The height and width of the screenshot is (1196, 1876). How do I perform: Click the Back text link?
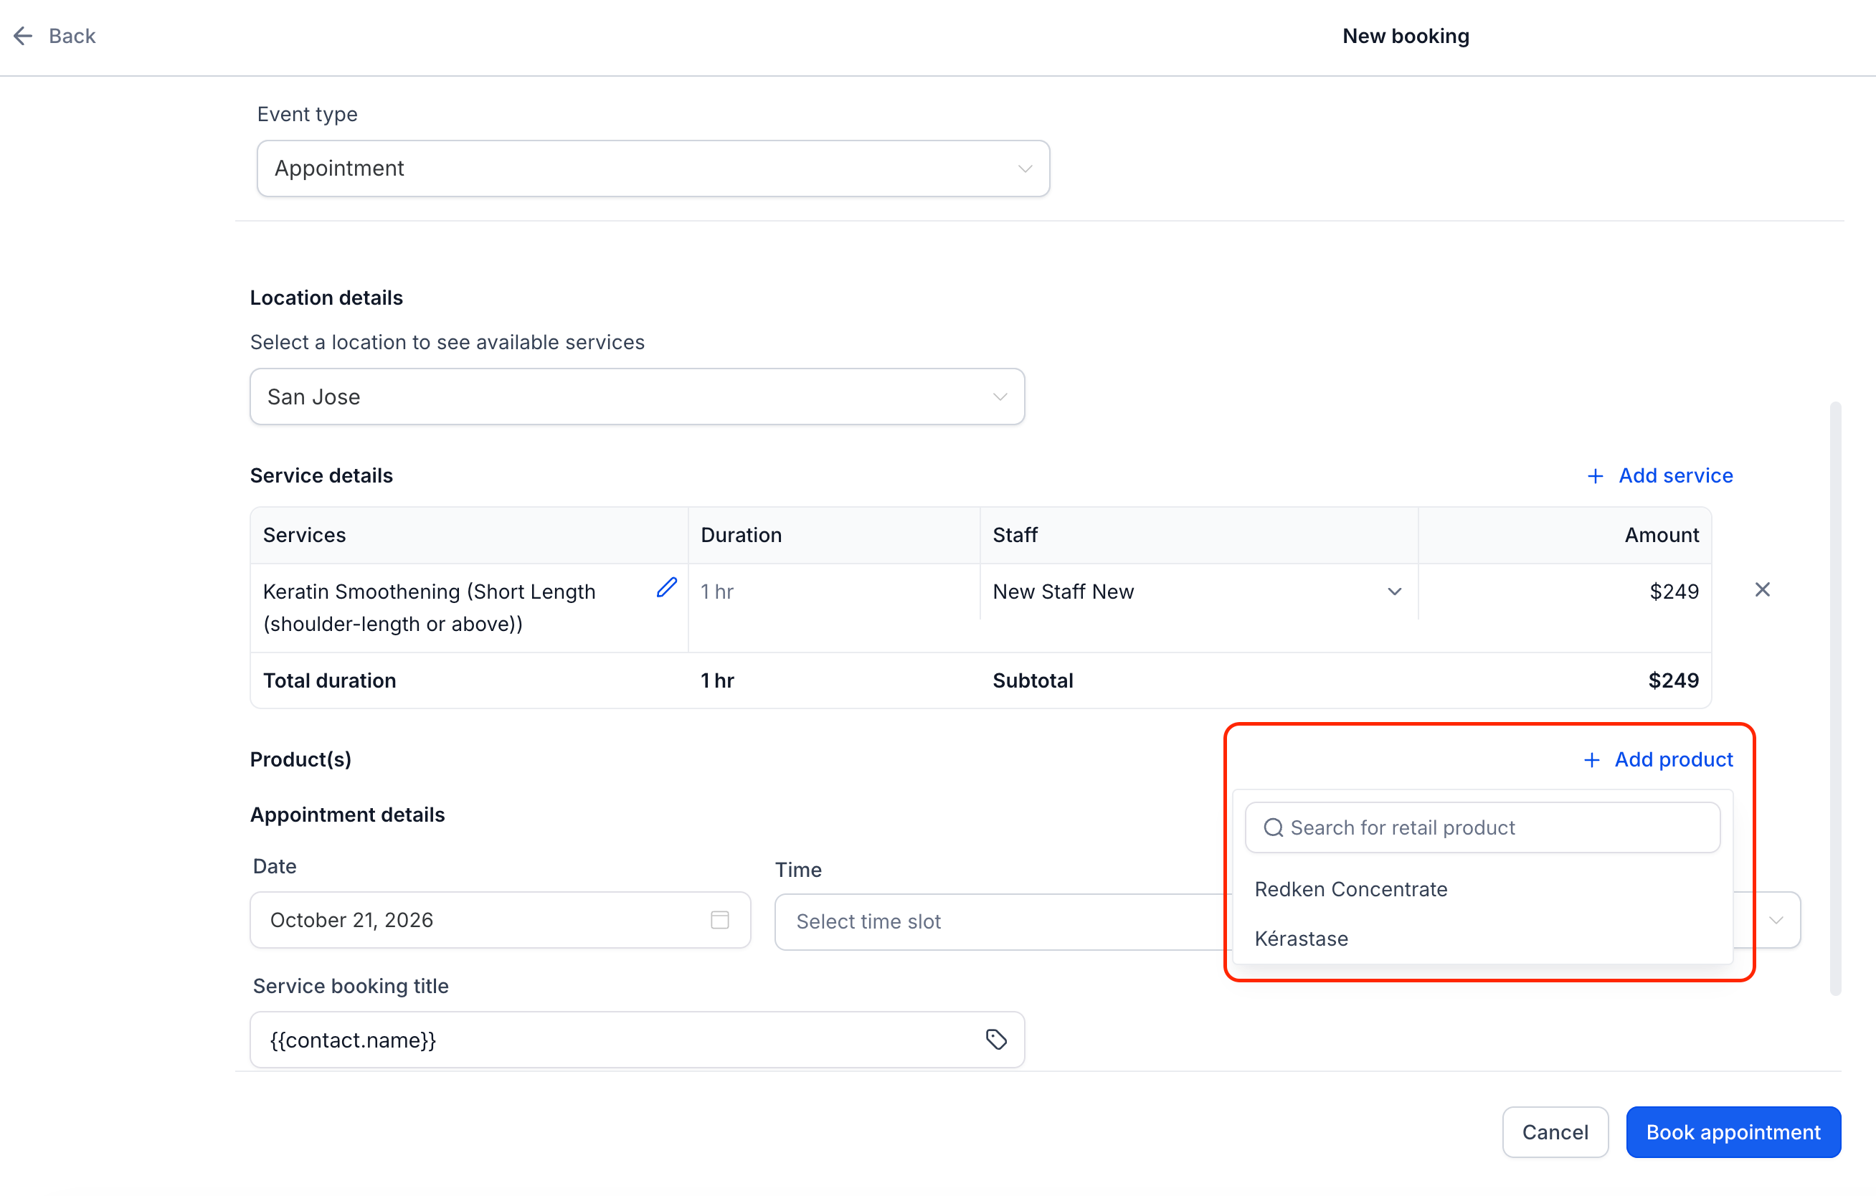(72, 36)
